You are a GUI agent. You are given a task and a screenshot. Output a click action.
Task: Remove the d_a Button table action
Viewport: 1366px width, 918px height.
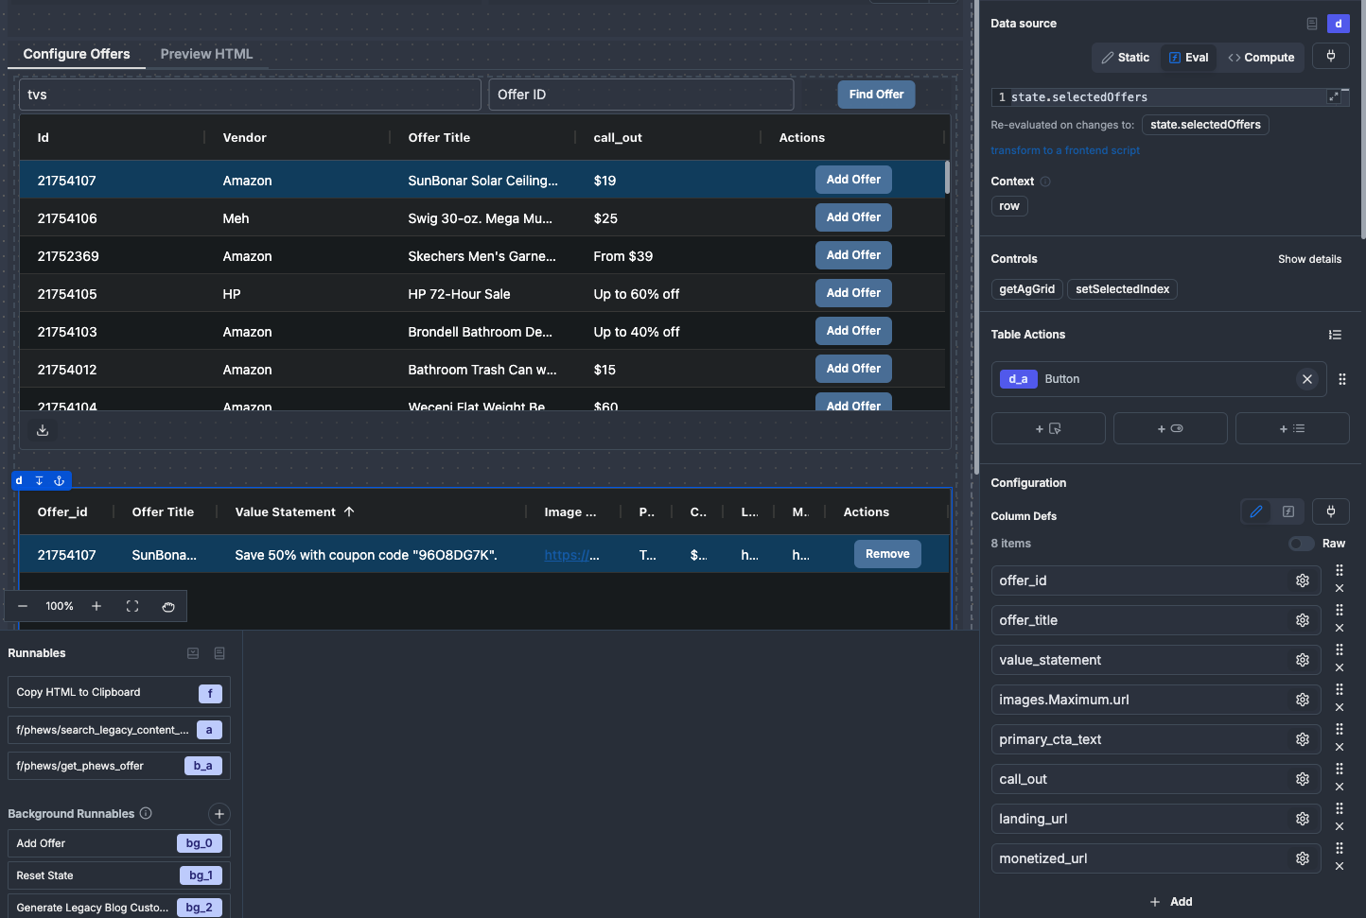point(1307,379)
